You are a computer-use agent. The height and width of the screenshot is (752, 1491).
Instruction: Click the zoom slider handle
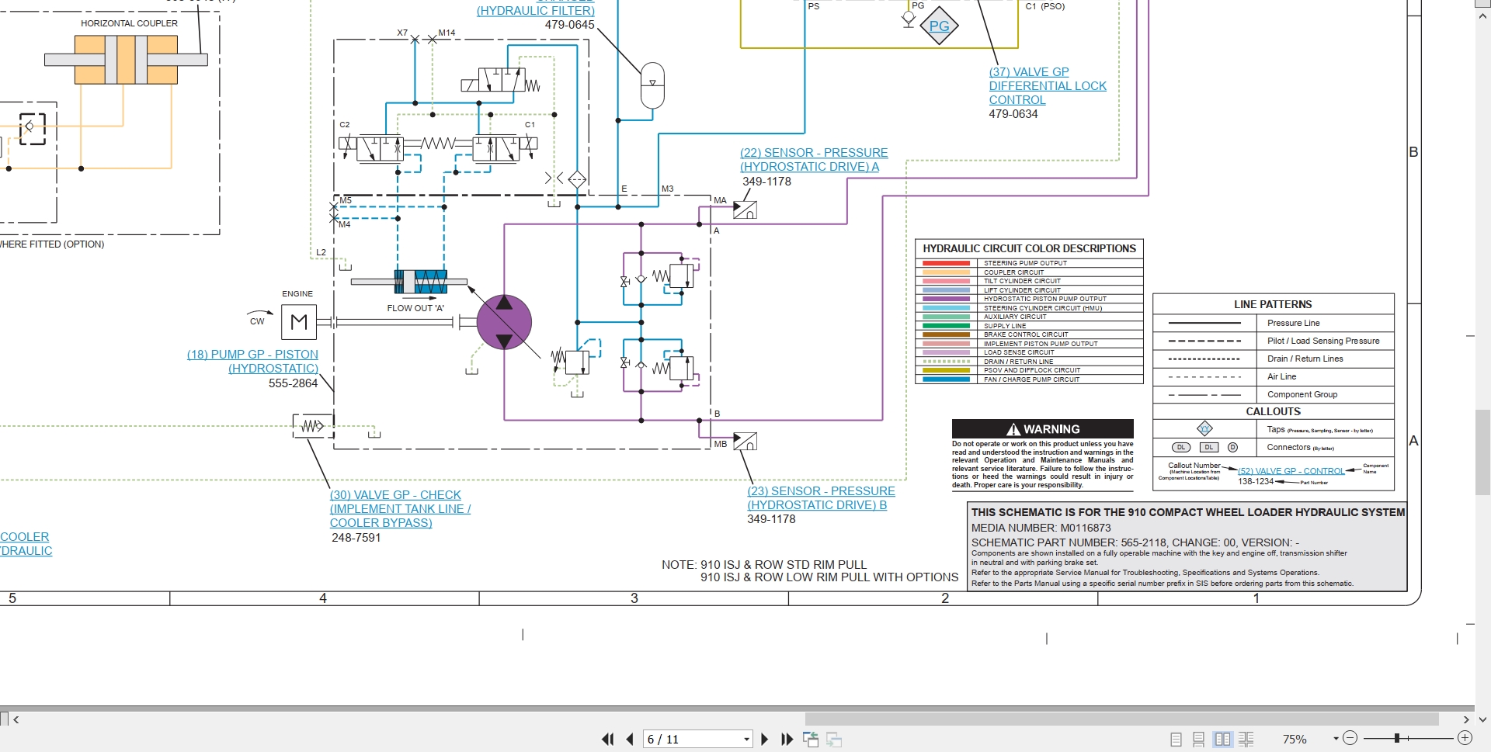[1396, 739]
